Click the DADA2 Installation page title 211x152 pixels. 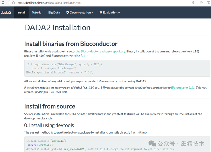pyautogui.click(x=57, y=28)
